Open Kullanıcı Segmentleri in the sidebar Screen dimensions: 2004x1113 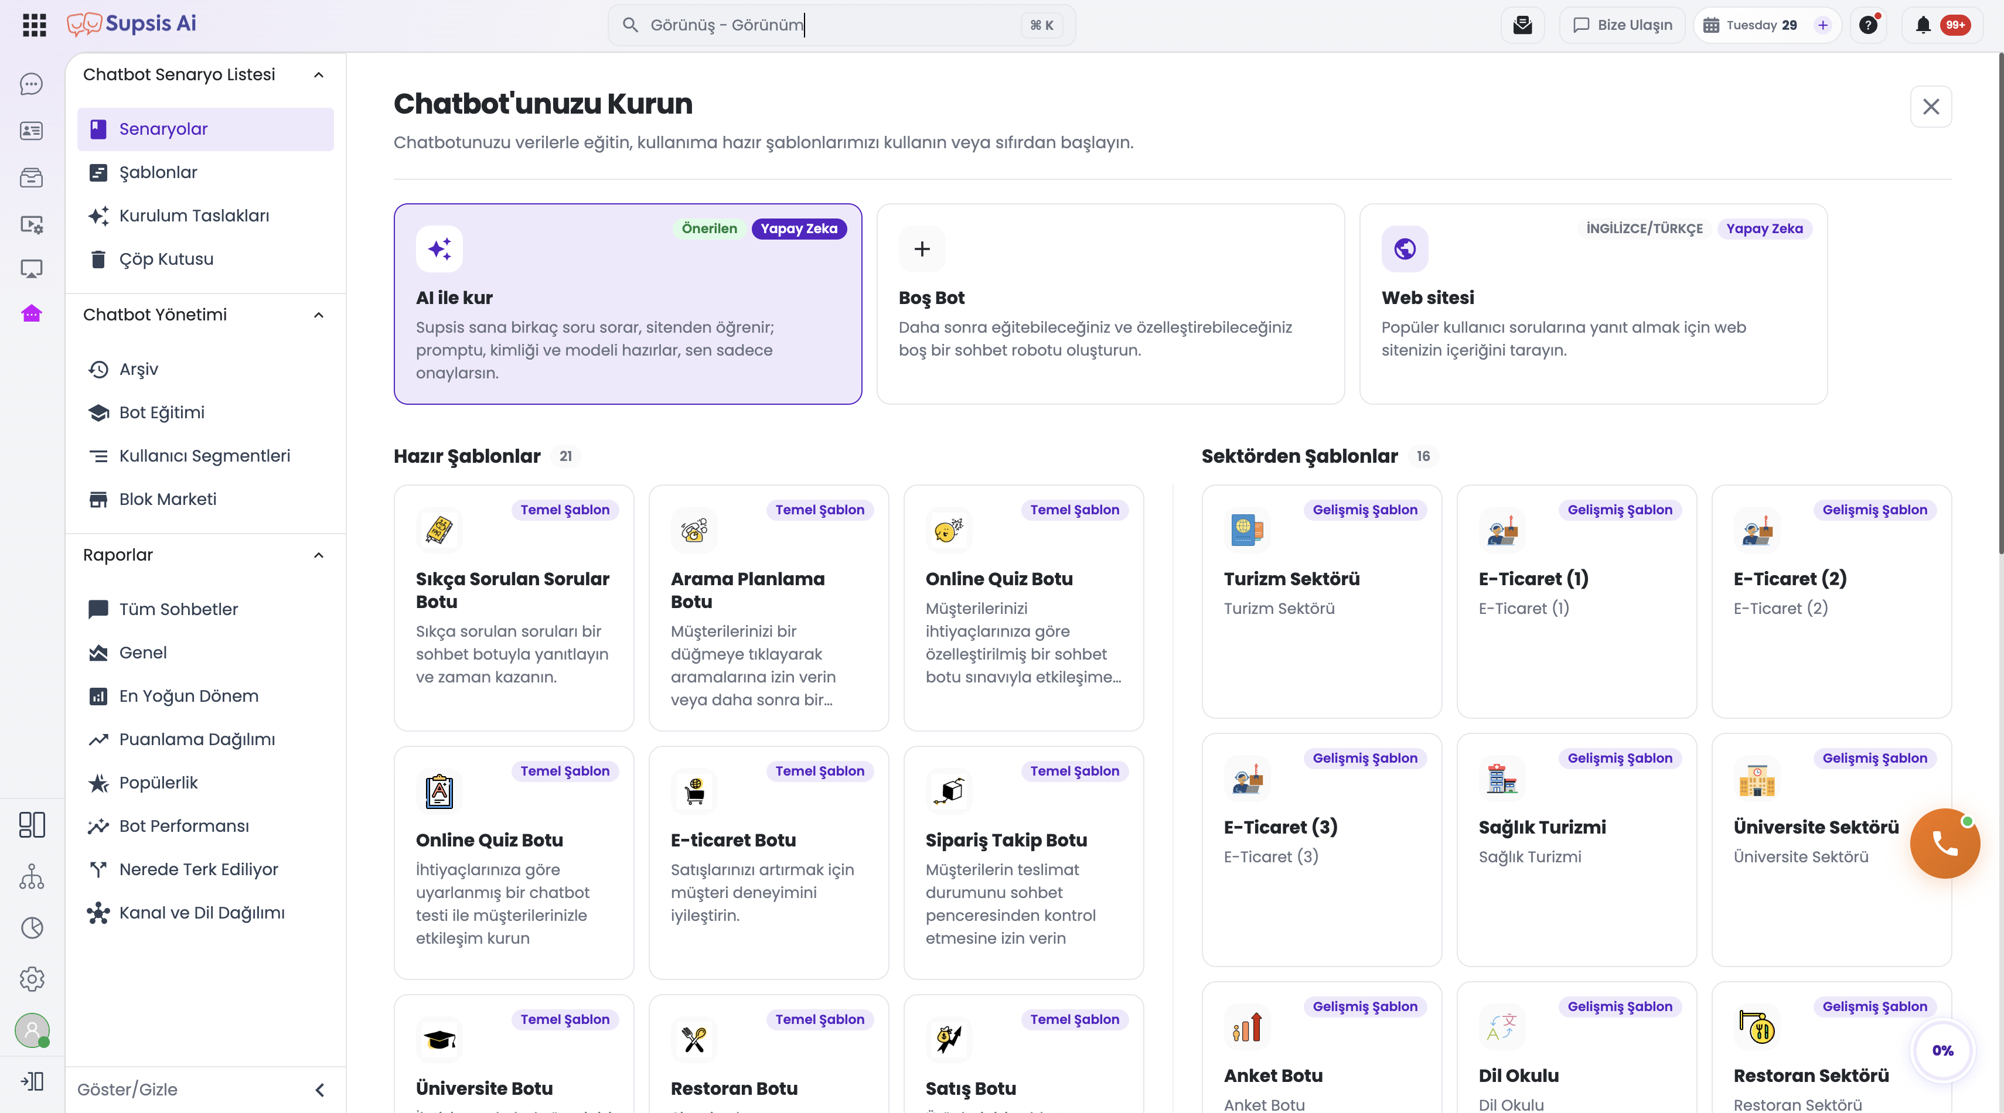(x=205, y=456)
